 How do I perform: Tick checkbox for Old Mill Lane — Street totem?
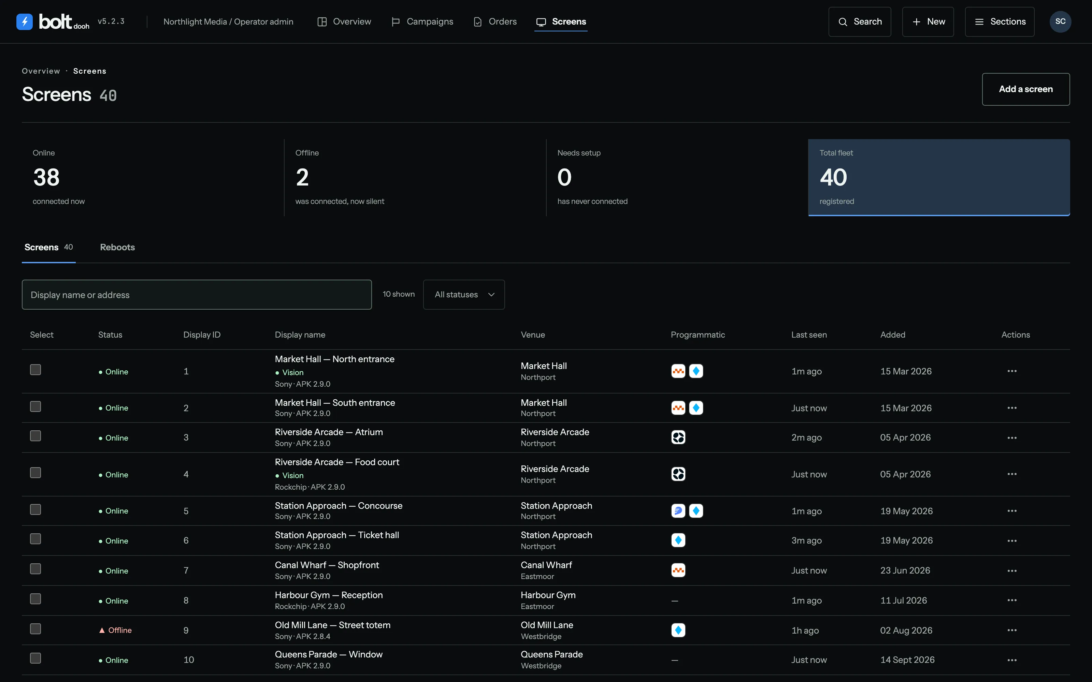click(35, 629)
